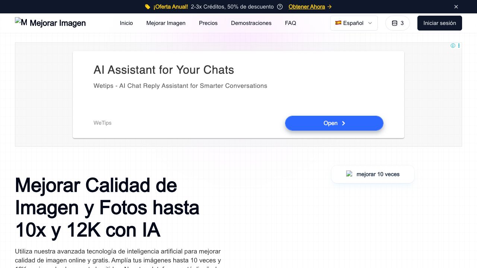Click the ad info "i" icon

(453, 46)
